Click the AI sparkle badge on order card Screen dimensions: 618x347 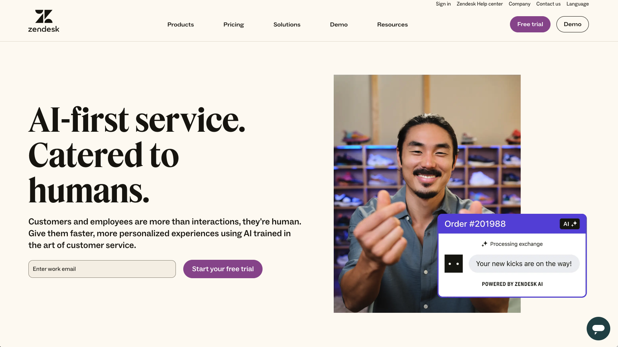pyautogui.click(x=570, y=224)
